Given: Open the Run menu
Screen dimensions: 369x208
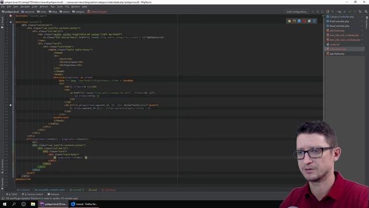Looking at the screenshot, I should pyautogui.click(x=52, y=6).
